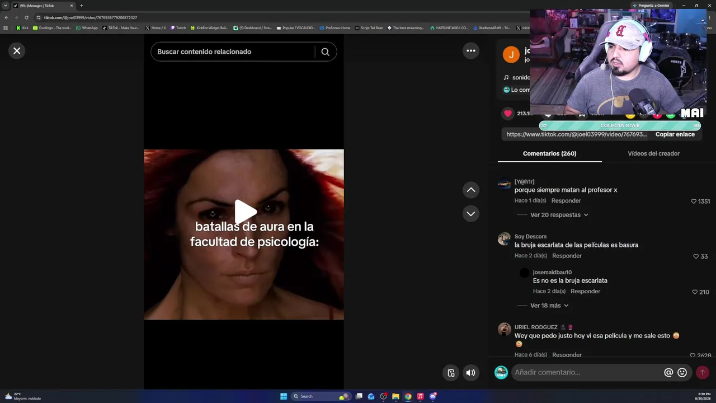Go to next video with down arrow

(471, 214)
